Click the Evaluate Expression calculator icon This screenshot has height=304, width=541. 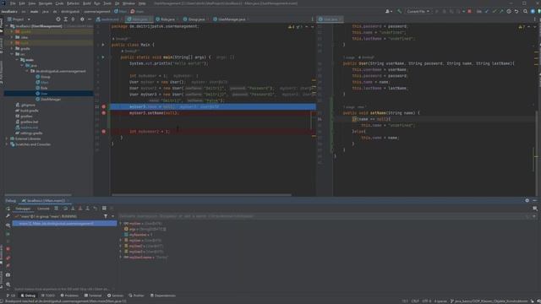point(104,209)
